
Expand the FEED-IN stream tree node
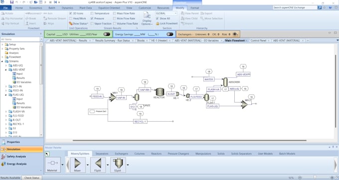point(6,90)
